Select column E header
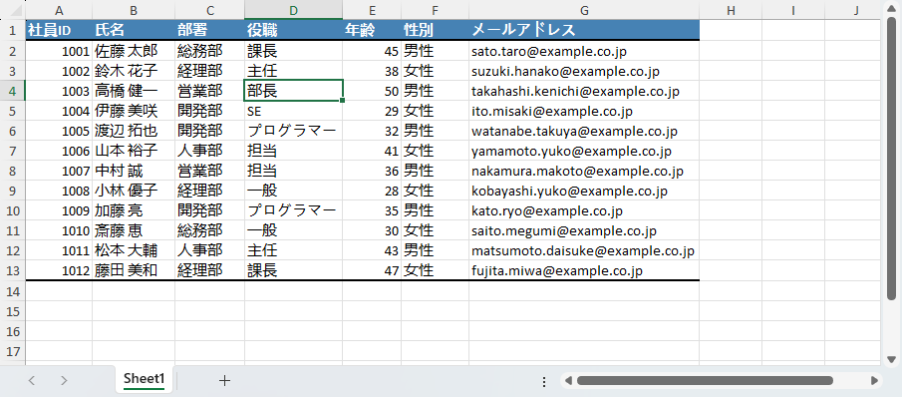 click(x=372, y=10)
